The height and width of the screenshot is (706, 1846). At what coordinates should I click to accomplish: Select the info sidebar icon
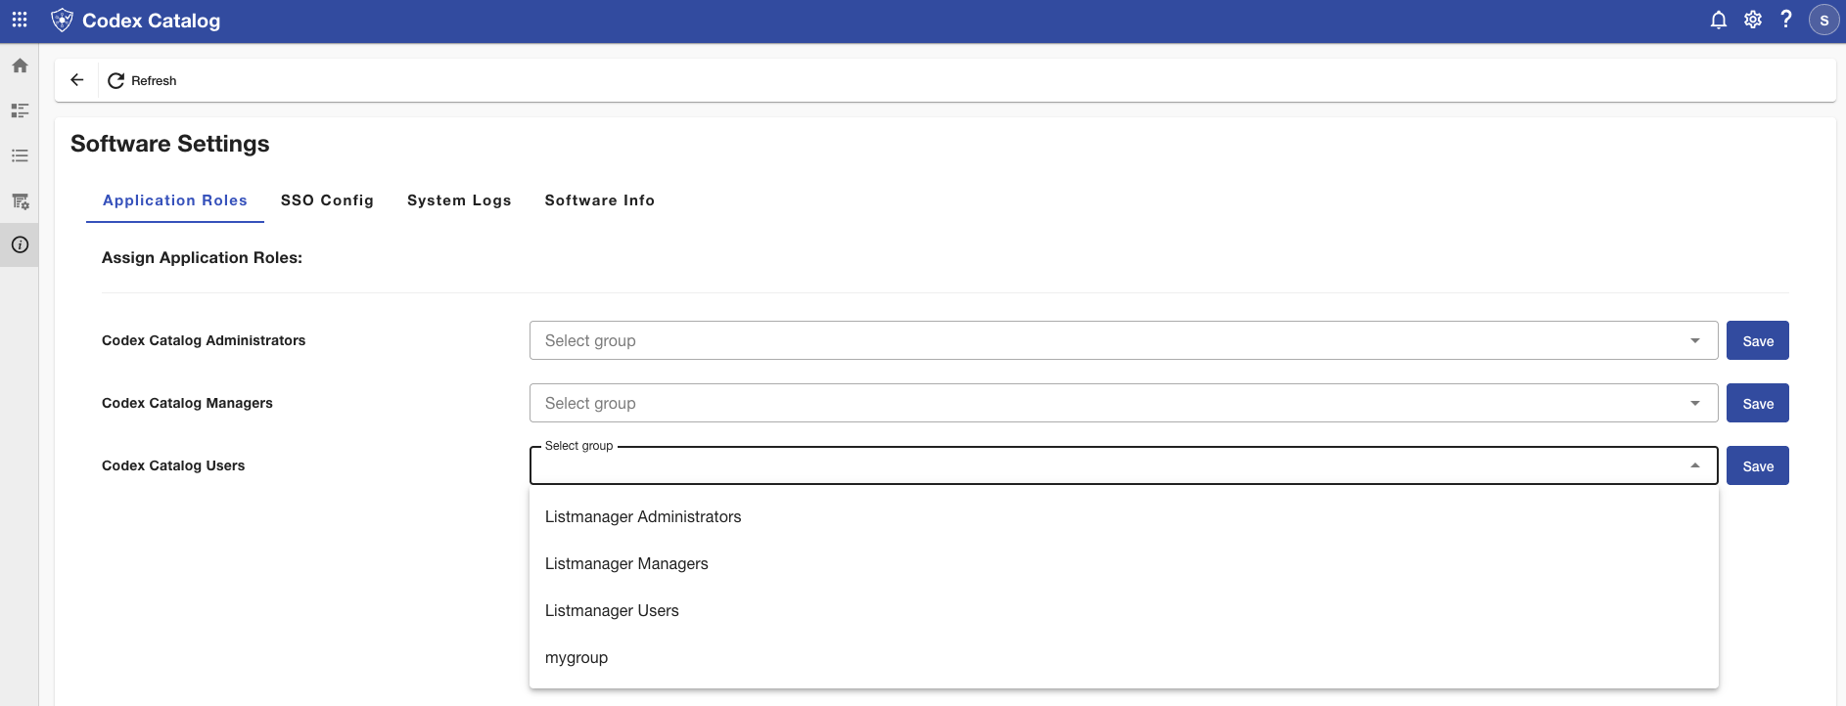[20, 244]
